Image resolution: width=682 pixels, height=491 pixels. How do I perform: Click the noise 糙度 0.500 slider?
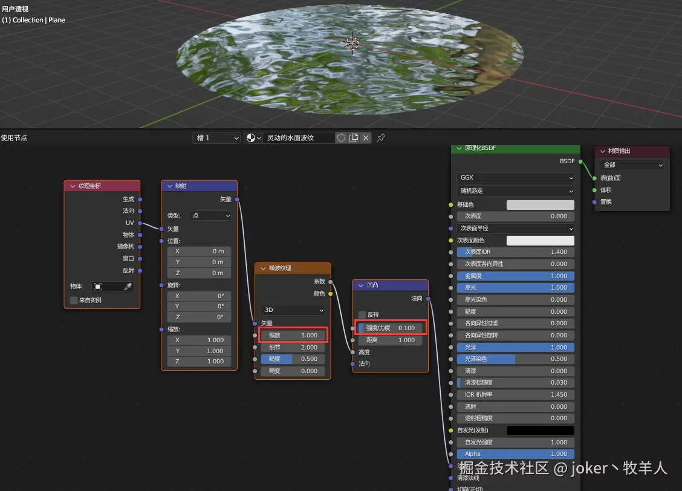[293, 359]
